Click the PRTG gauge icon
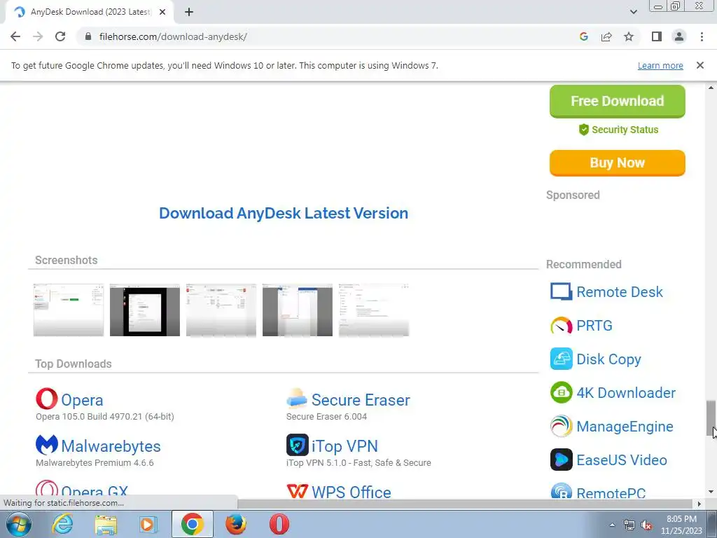The image size is (717, 538). pos(561,325)
